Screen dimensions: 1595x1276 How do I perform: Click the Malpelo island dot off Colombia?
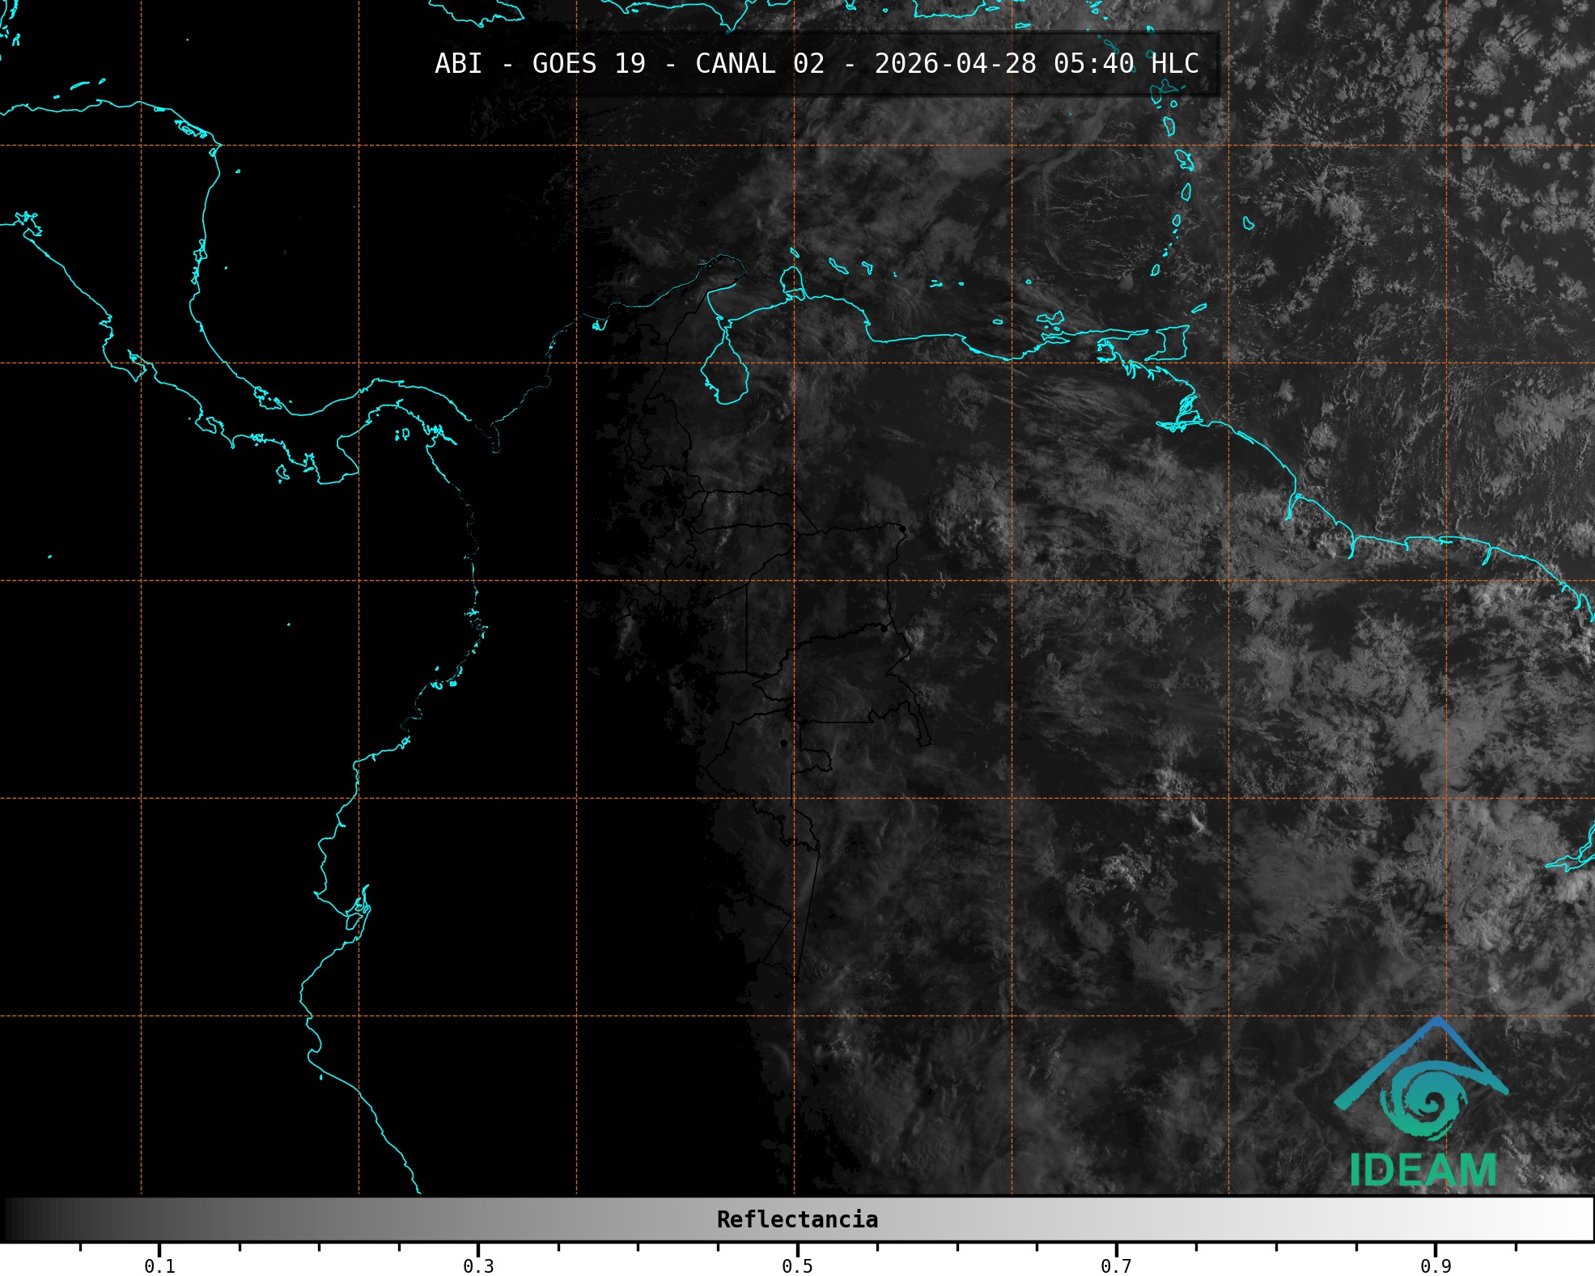click(288, 624)
